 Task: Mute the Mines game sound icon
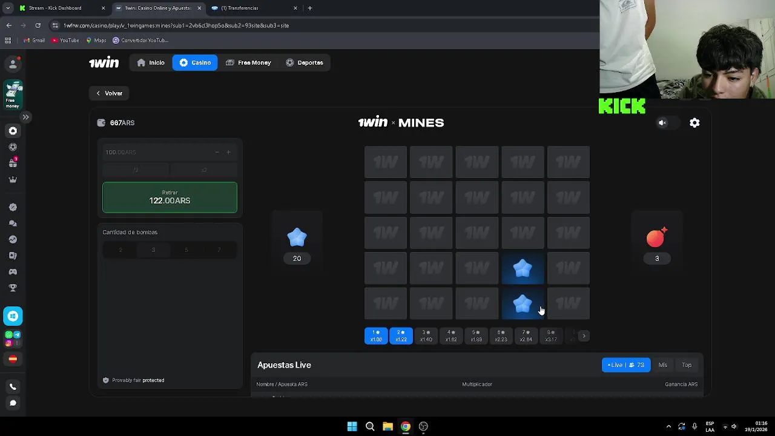pos(662,123)
